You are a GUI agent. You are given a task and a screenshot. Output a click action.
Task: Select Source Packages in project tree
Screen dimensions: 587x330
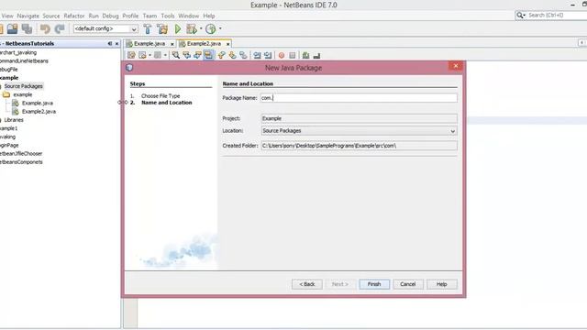coord(24,86)
